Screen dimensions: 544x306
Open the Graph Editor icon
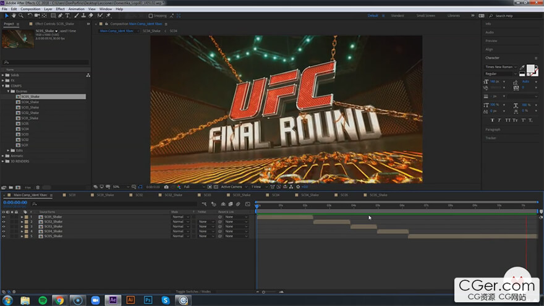point(248,204)
